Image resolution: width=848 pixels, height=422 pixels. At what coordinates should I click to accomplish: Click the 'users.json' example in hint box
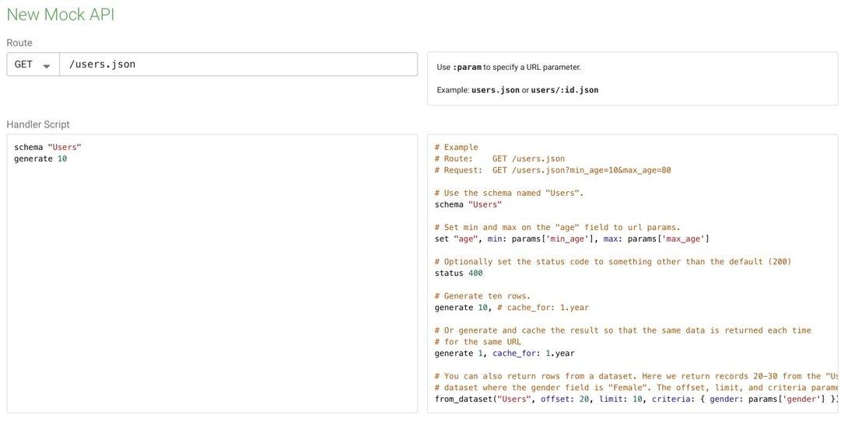point(495,90)
